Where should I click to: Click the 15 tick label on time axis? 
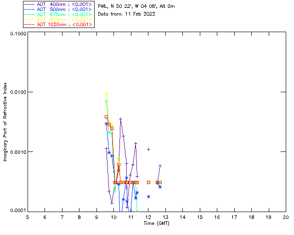tap(200, 217)
